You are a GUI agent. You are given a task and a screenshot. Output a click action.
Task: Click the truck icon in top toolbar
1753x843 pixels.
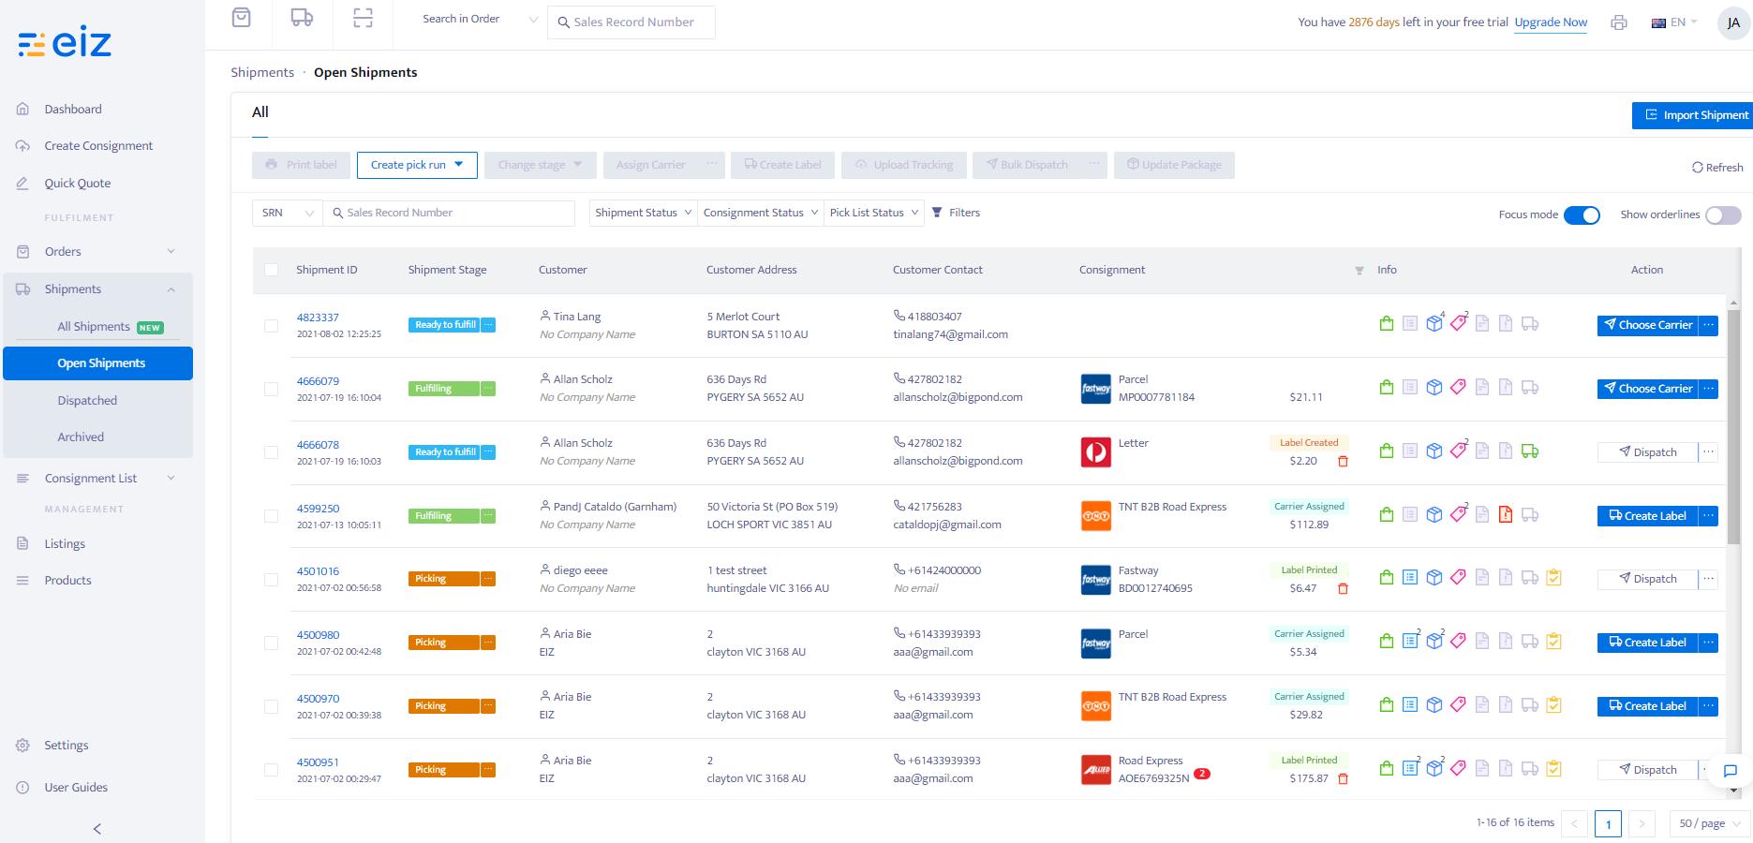coord(302,18)
